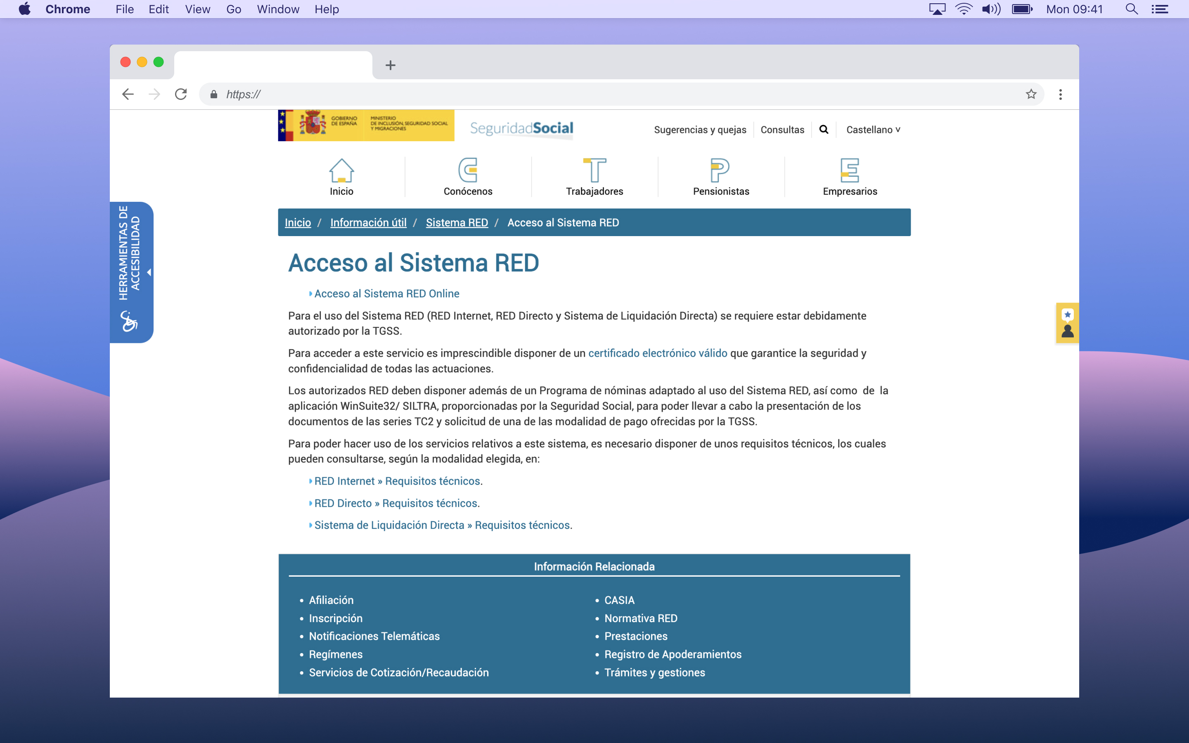Open the yellow user assistant side icon
This screenshot has height=743, width=1189.
point(1067,323)
